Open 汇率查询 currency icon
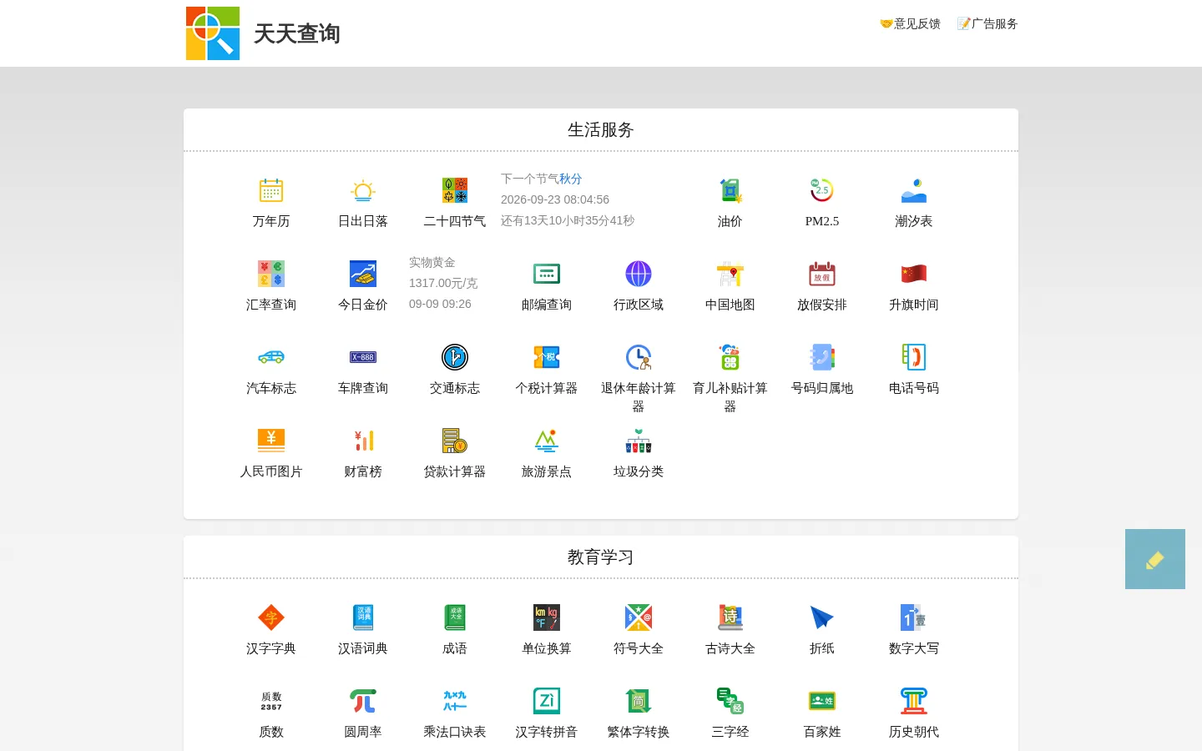The width and height of the screenshot is (1202, 751). pyautogui.click(x=271, y=274)
